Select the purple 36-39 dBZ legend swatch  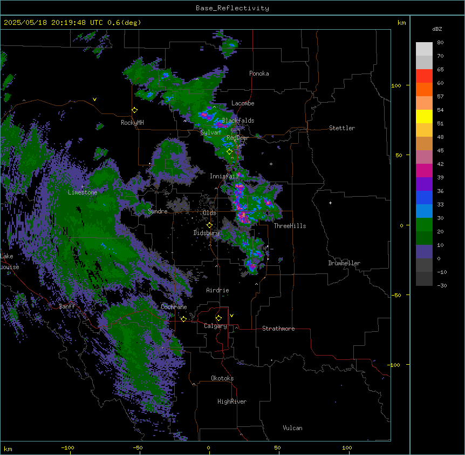(x=424, y=184)
